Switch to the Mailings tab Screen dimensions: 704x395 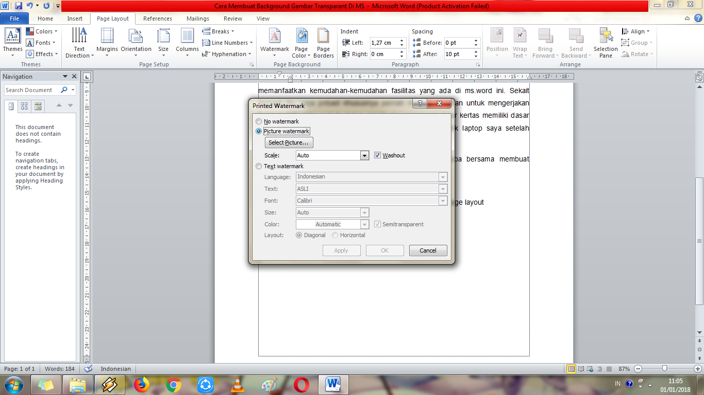click(x=198, y=19)
